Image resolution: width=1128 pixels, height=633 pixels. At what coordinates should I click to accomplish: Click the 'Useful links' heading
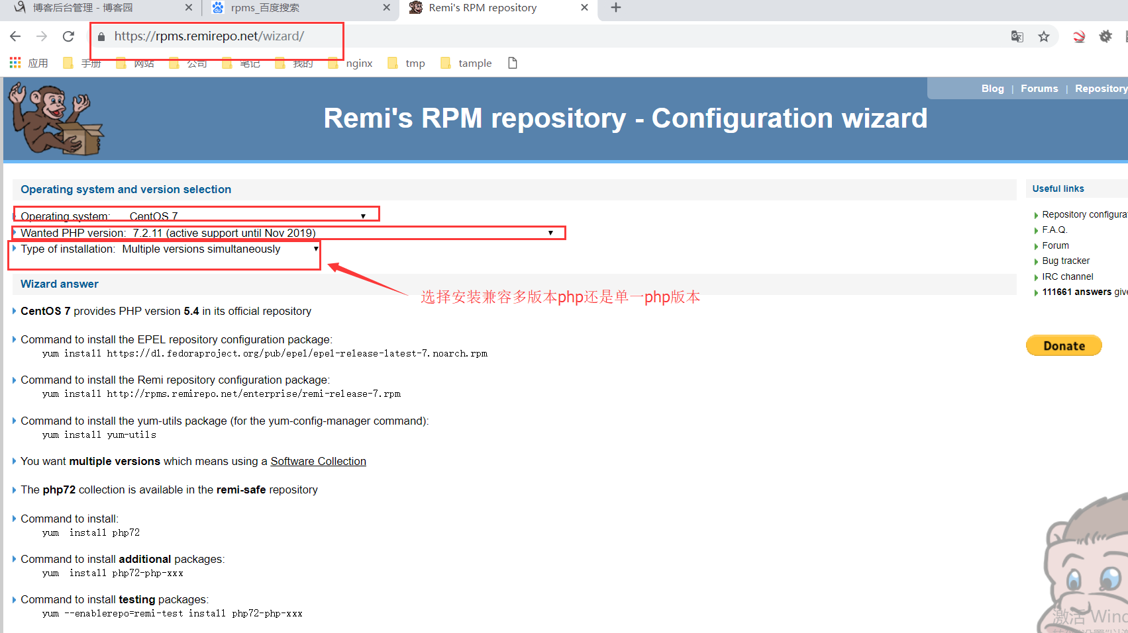click(1058, 189)
